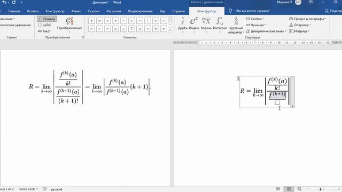Screen dimensions: 342x192
Task: Click the Число слов word count
Action: tap(28, 189)
